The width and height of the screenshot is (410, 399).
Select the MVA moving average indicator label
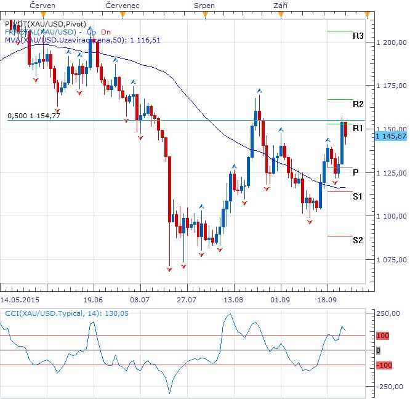click(82, 40)
